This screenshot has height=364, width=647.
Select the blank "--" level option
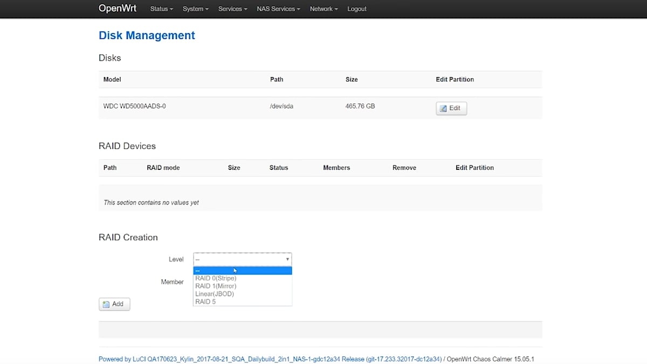click(242, 271)
